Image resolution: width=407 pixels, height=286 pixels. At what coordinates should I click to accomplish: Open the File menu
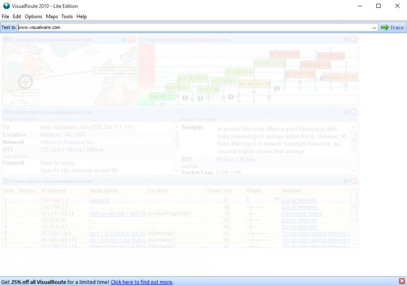[x=6, y=16]
